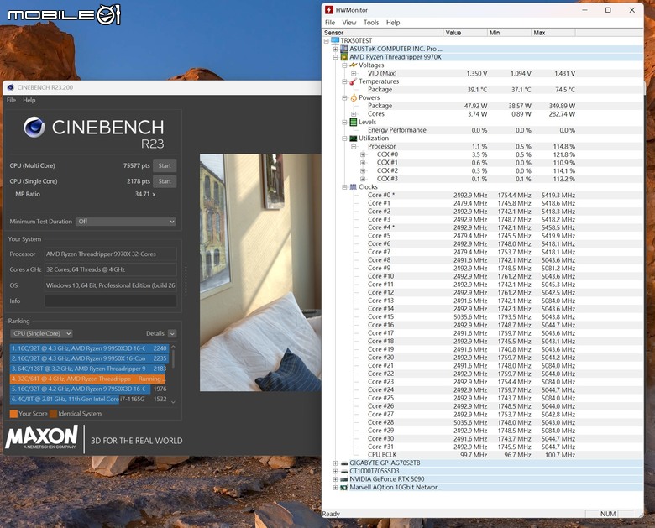
Task: Click the TRX50TEST computer icon
Action: tap(334, 40)
